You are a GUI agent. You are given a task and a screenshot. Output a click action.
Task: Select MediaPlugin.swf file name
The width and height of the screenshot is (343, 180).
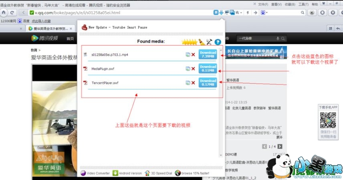click(x=103, y=69)
